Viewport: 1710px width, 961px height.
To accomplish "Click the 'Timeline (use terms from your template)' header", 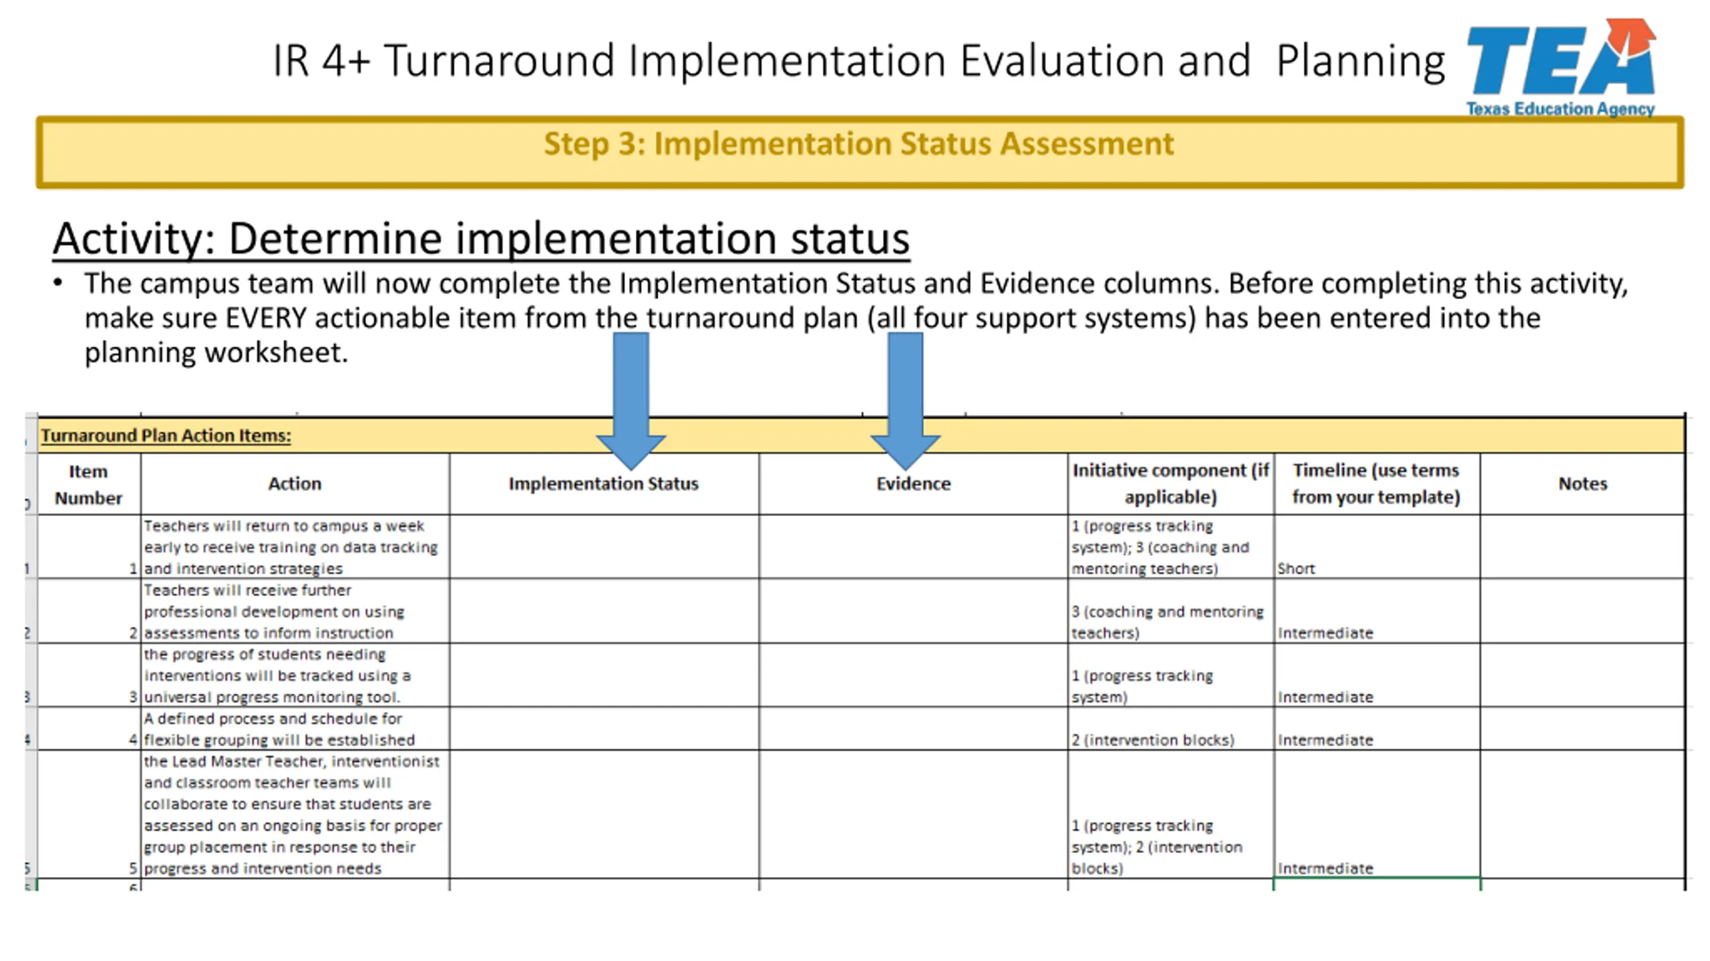I will pyautogui.click(x=1377, y=485).
